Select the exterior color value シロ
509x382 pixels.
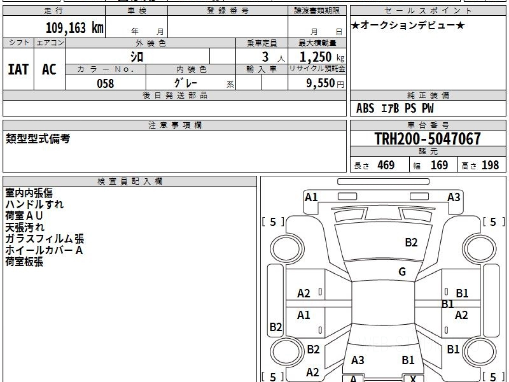[x=137, y=56]
